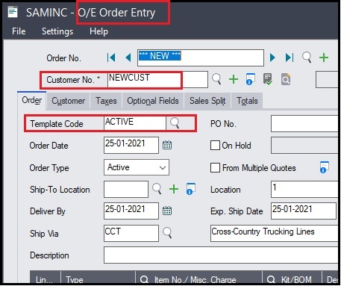Open the Sales Split tab
Image resolution: width=341 pixels, height=286 pixels.
coord(207,101)
